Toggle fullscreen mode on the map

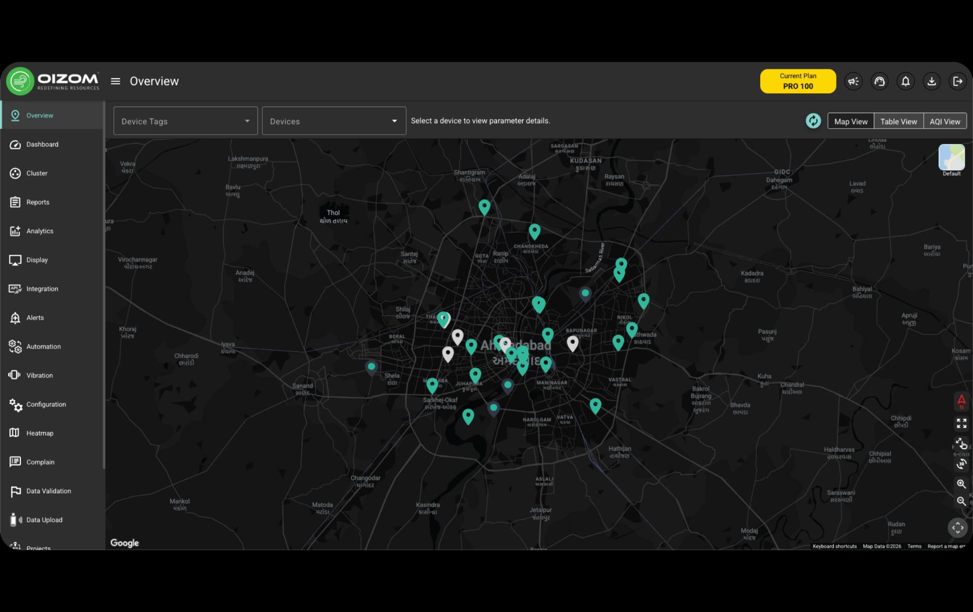point(962,424)
